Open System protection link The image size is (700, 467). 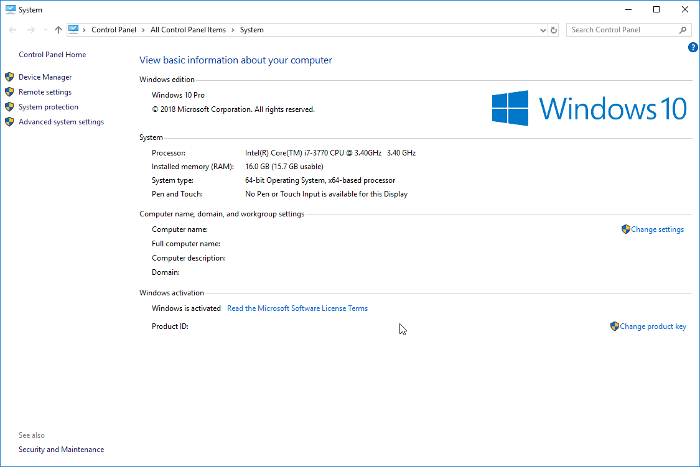48,107
